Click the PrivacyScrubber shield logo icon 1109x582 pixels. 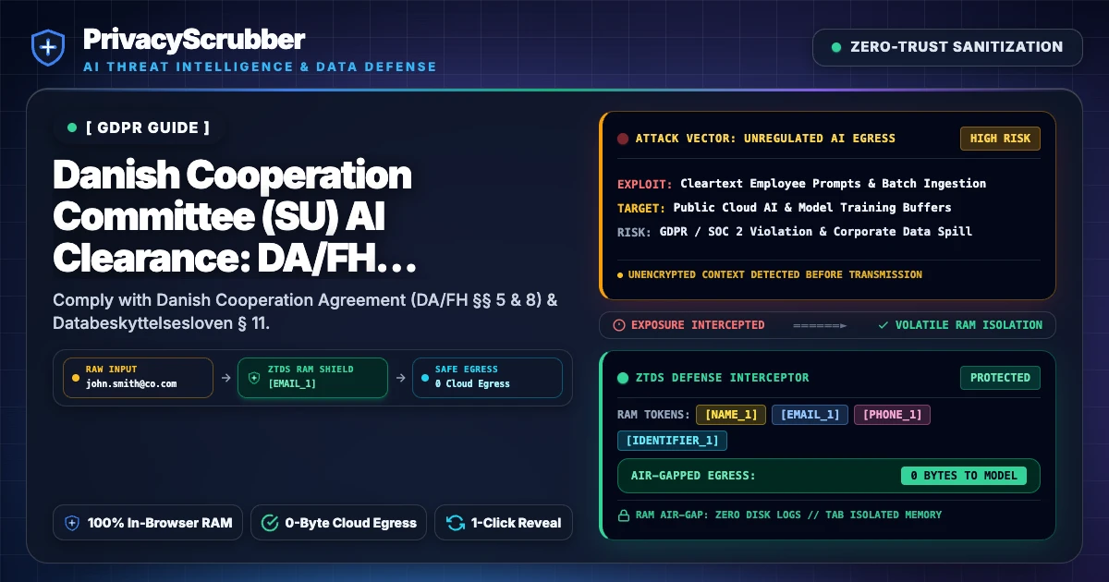[47, 48]
